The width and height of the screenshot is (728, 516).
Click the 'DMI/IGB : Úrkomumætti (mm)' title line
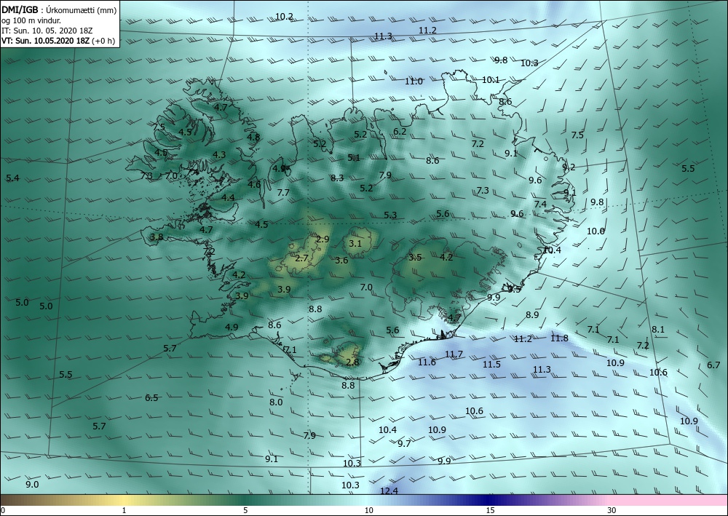coord(59,9)
